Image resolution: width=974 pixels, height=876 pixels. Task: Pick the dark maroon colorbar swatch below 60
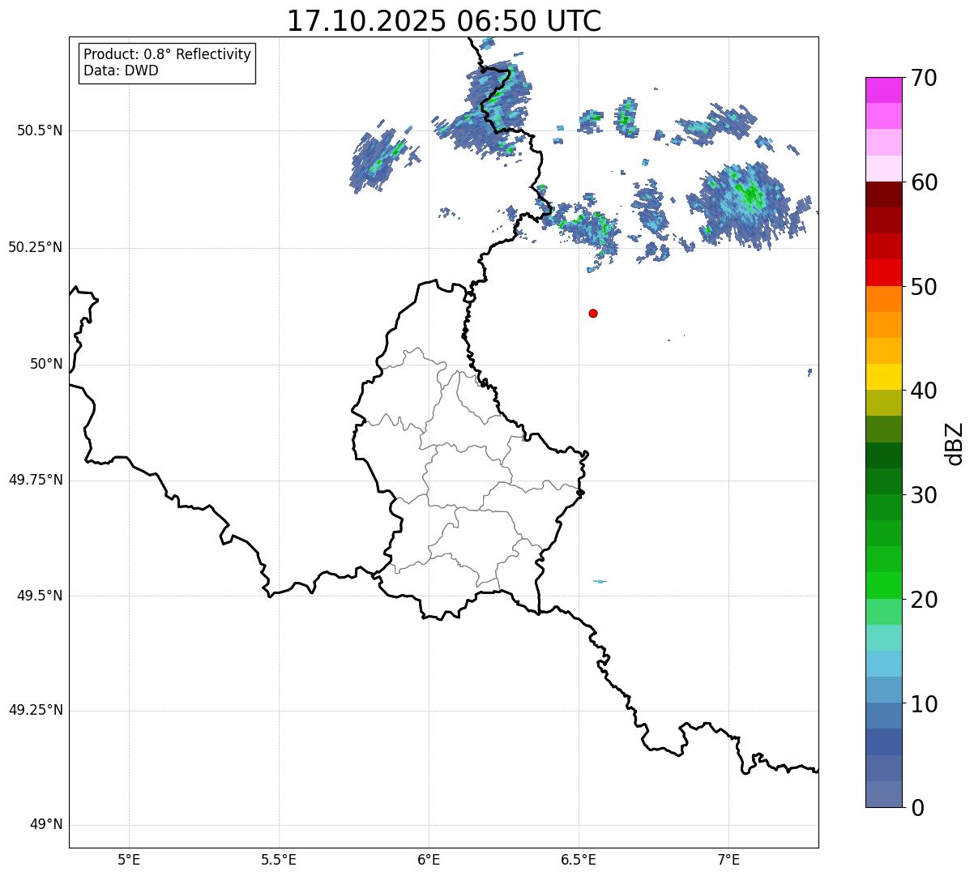point(884,194)
